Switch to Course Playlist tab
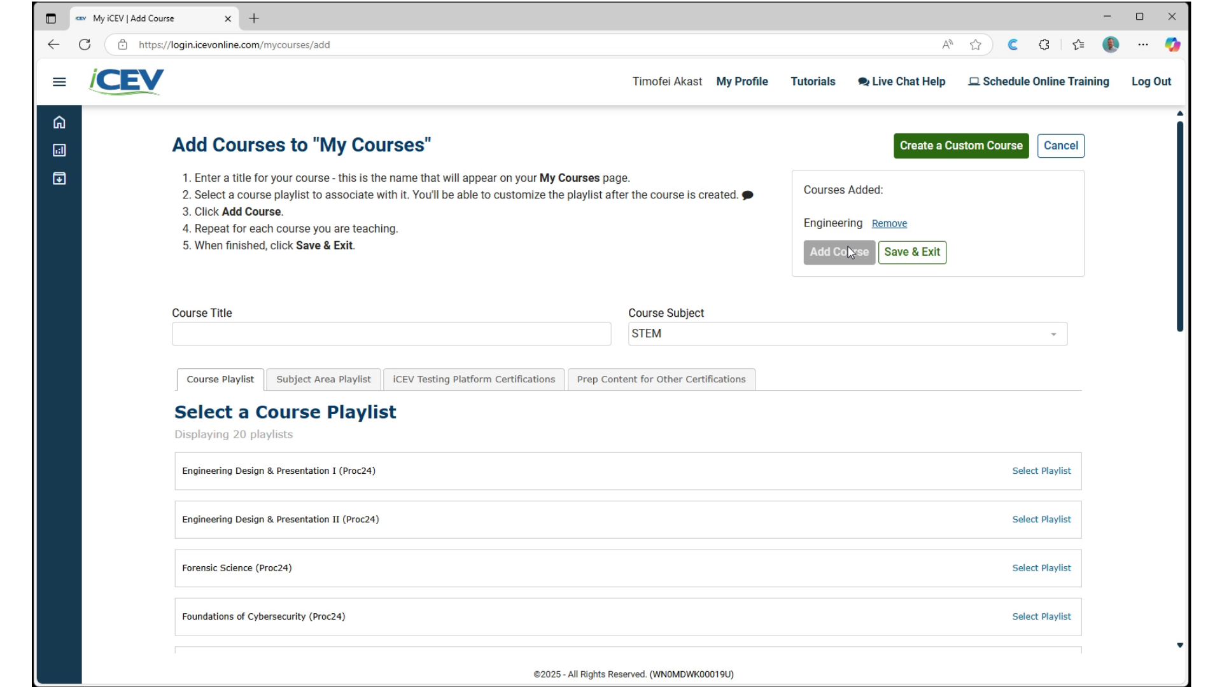The height and width of the screenshot is (687, 1222). pos(220,380)
